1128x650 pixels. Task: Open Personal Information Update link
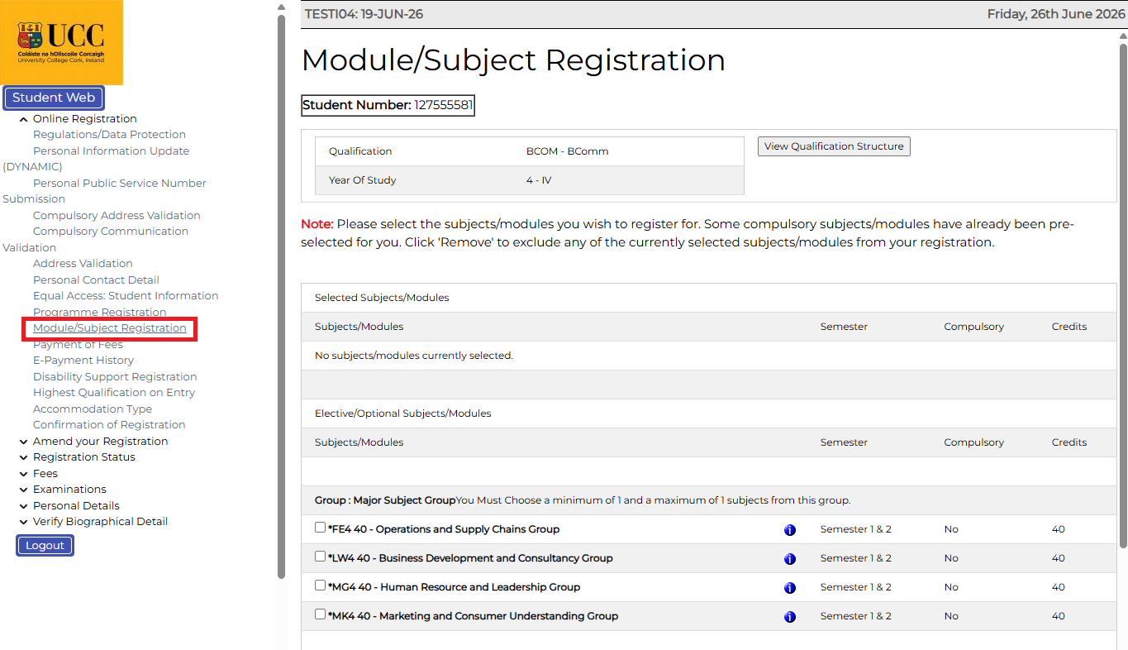click(111, 151)
